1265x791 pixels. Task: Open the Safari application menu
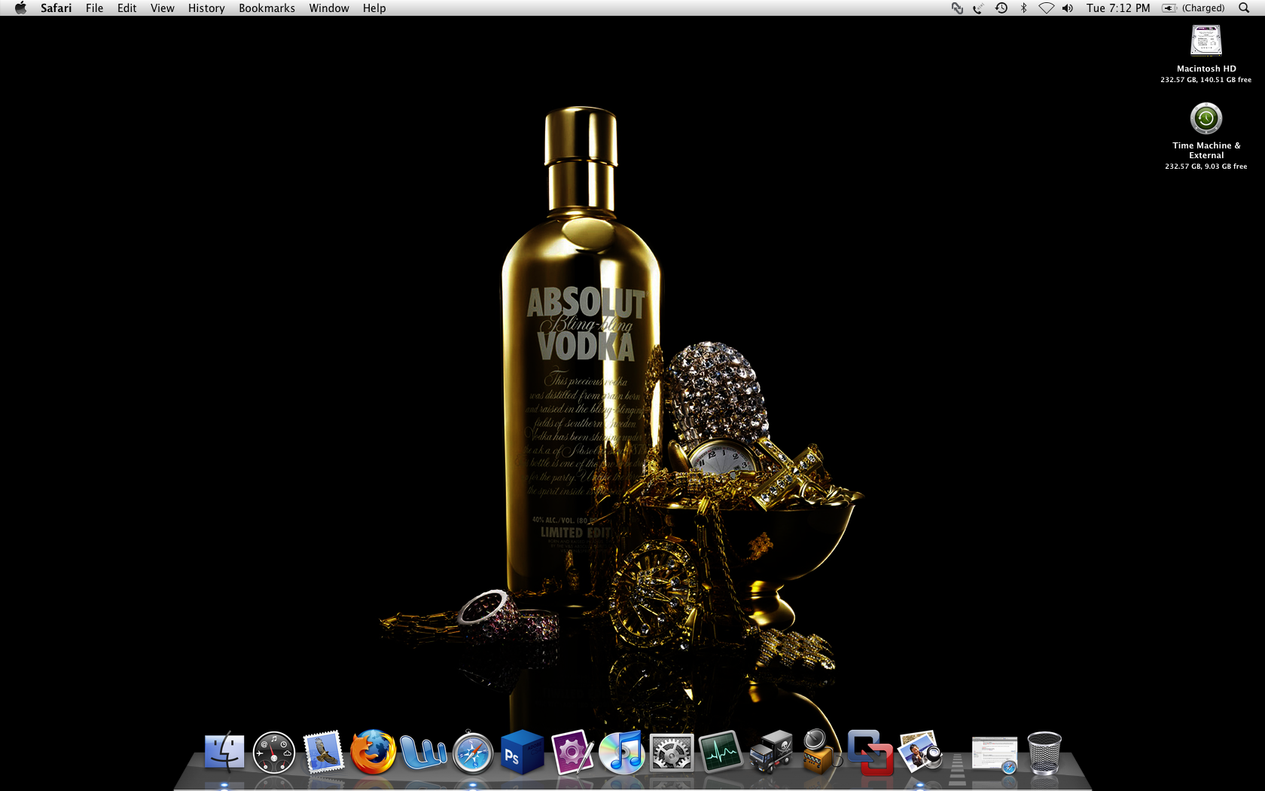[56, 8]
